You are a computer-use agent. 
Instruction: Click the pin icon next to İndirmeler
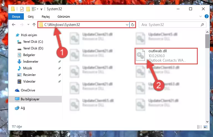click(59, 62)
